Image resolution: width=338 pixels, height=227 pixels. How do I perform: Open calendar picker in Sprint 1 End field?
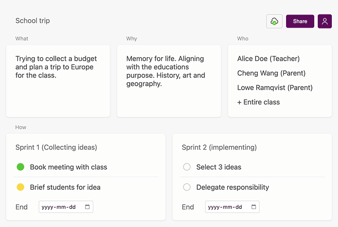87,207
